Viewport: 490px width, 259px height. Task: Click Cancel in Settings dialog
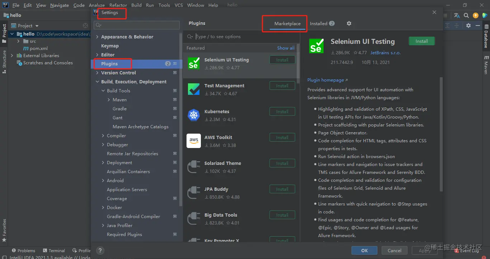[x=395, y=251]
